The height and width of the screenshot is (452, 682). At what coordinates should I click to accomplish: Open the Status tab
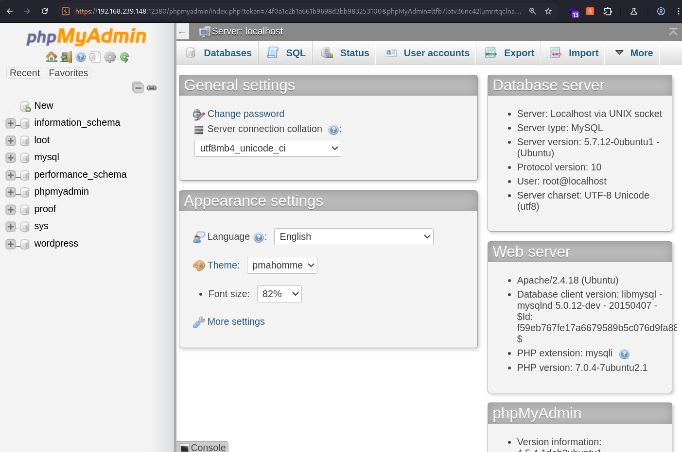(345, 53)
